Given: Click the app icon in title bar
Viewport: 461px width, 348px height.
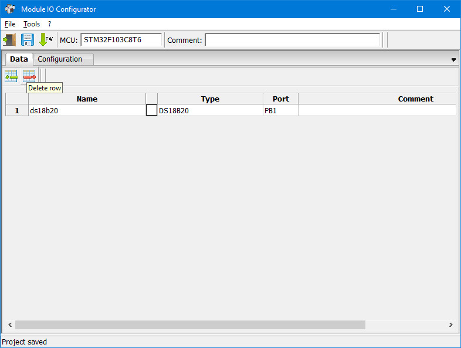Looking at the screenshot, I should click(10, 9).
